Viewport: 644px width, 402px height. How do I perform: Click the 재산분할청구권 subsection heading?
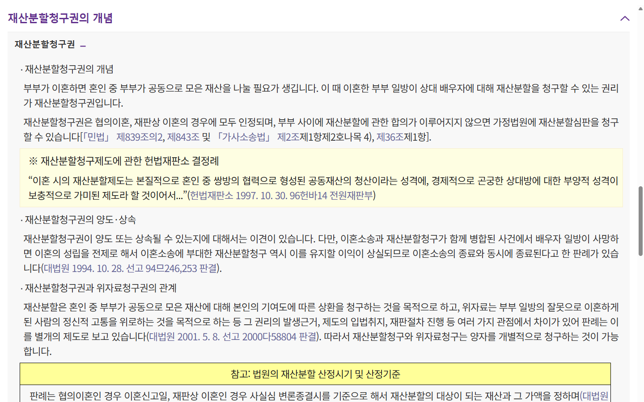tap(45, 44)
